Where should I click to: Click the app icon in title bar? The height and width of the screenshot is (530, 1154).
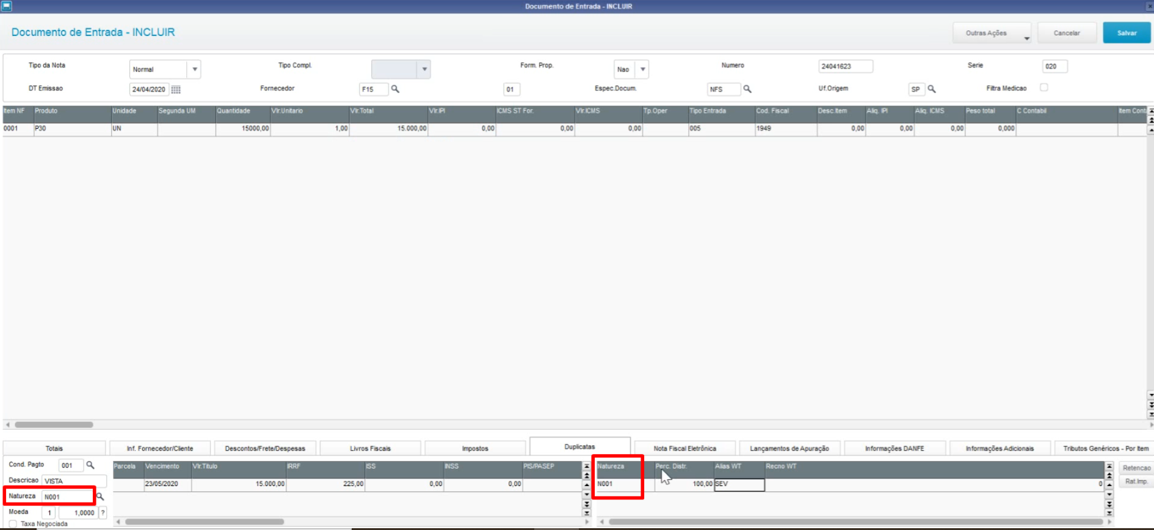(6, 6)
